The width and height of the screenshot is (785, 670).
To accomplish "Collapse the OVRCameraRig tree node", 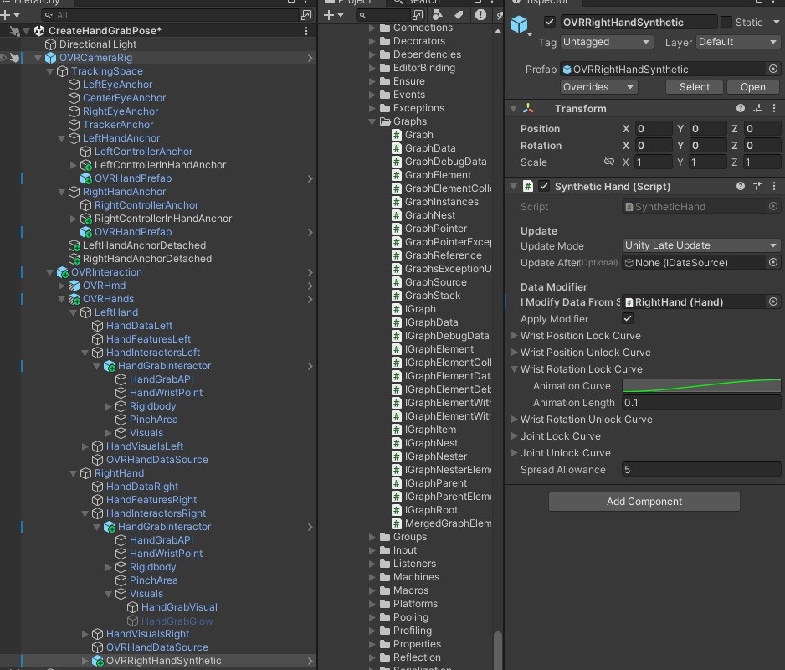I will (38, 58).
